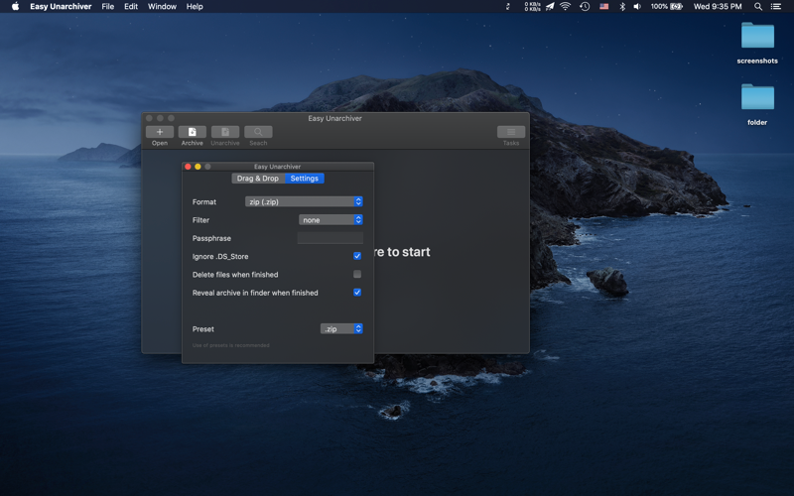Image resolution: width=794 pixels, height=496 pixels.
Task: Click the Seach magnifier toolbar icon
Action: 258,132
